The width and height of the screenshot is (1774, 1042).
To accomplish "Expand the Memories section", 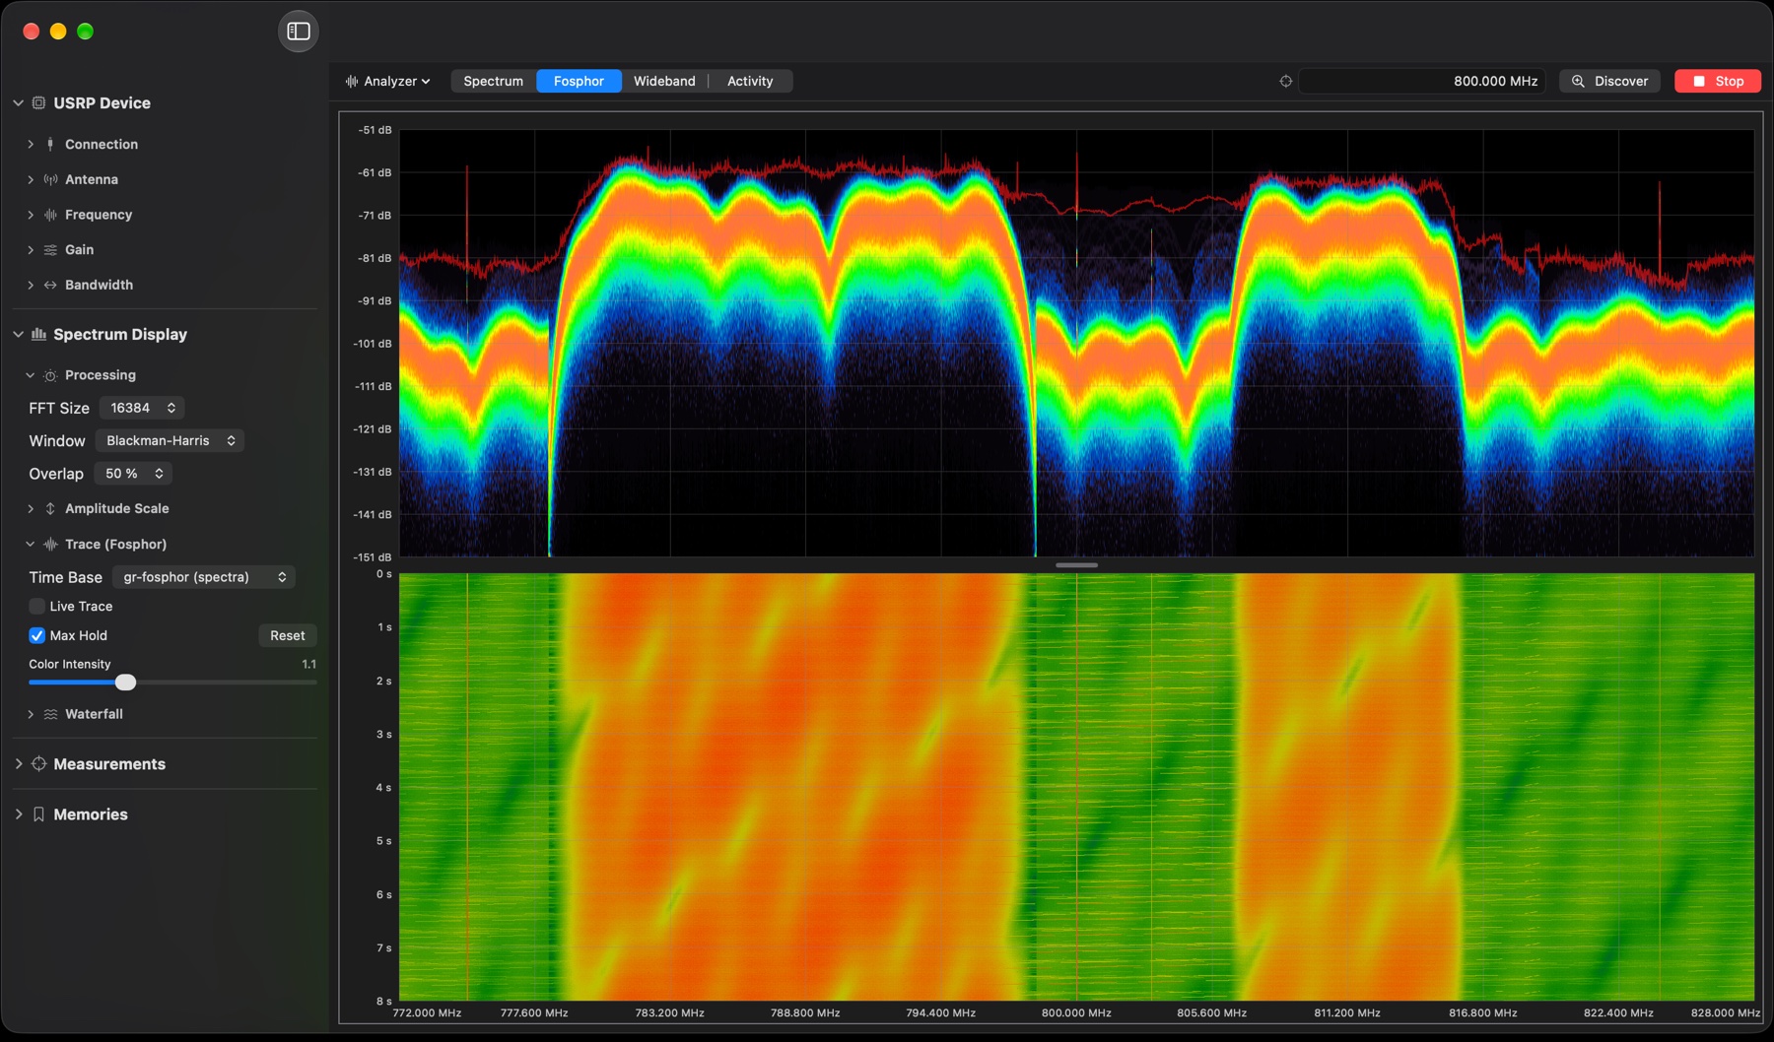I will [18, 814].
